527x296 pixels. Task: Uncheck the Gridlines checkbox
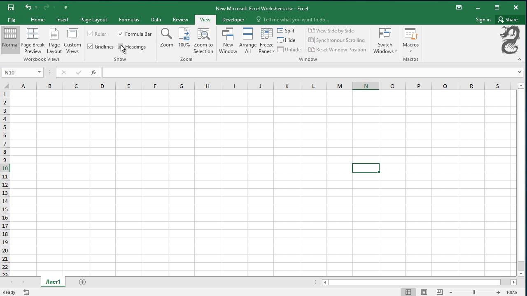90,47
